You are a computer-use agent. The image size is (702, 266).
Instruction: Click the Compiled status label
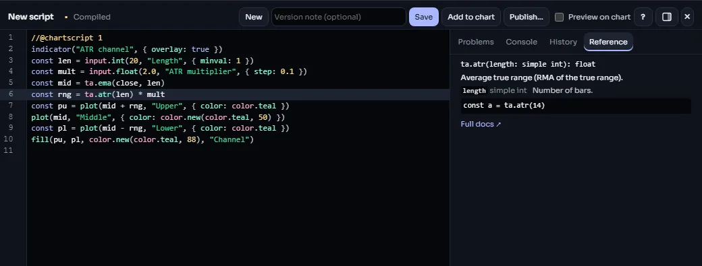[x=92, y=17]
